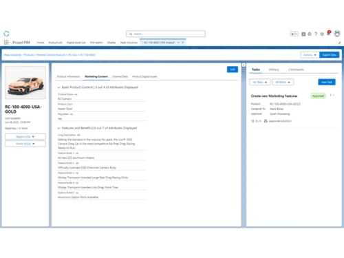Click the Mark Boles assignee name

(x=277, y=109)
